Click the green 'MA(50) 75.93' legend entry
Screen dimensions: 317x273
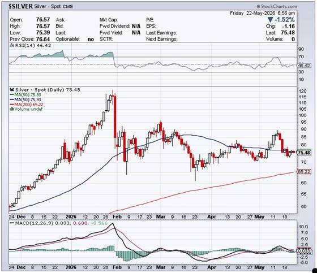(x=28, y=95)
